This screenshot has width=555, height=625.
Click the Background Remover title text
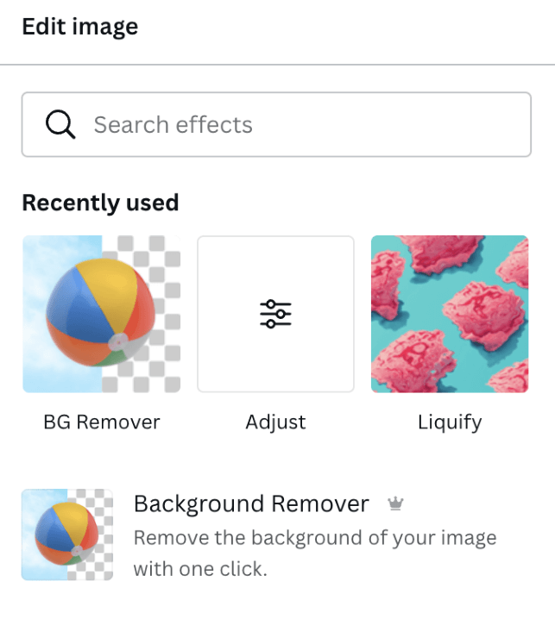[251, 503]
